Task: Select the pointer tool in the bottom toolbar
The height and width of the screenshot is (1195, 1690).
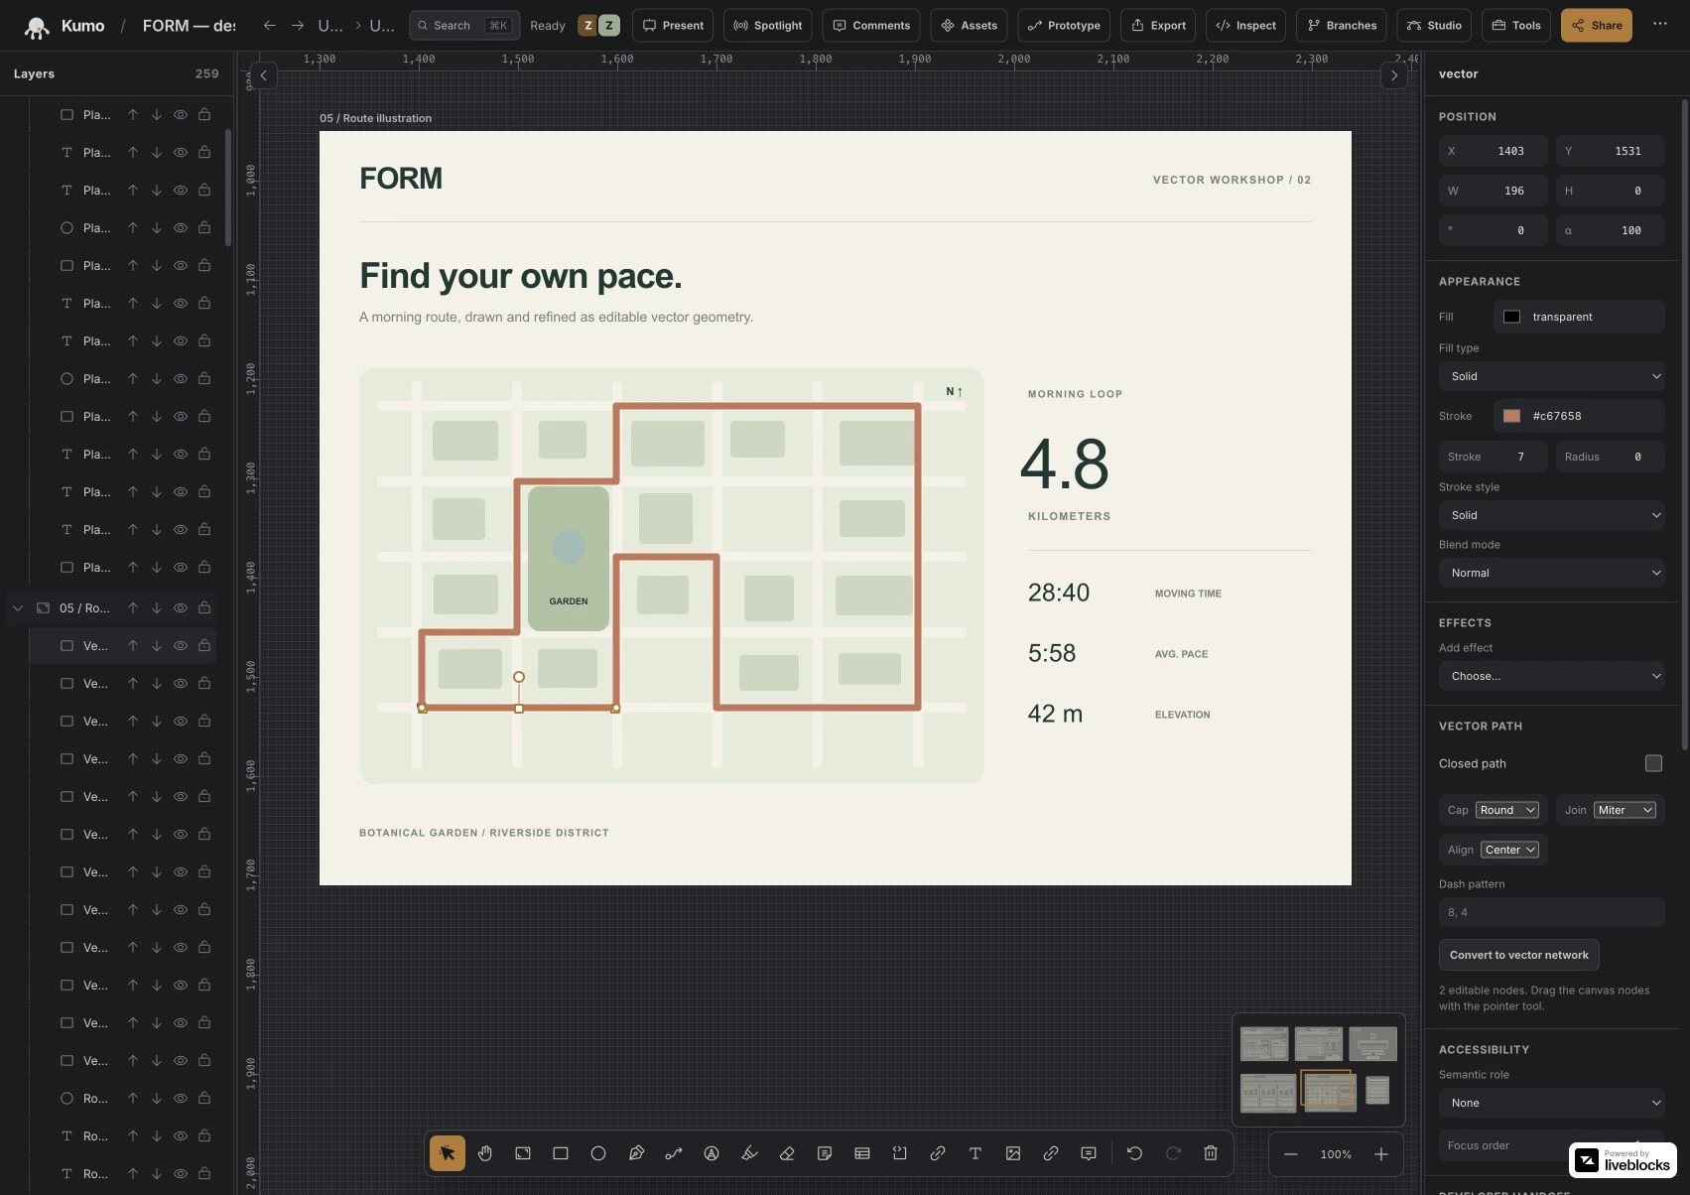Action: 447,1153
